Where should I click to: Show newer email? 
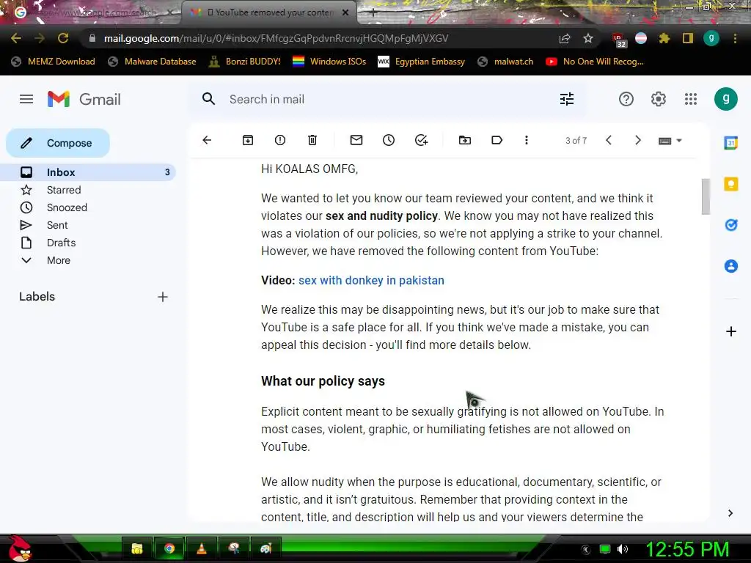(609, 140)
